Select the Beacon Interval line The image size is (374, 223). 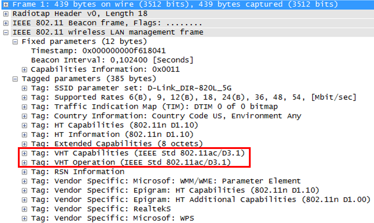(x=112, y=60)
